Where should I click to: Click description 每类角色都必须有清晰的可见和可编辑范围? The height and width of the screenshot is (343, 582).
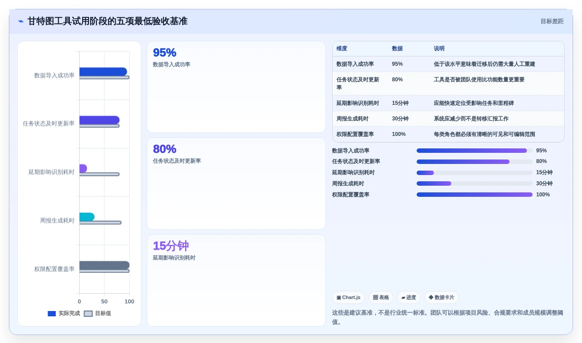click(485, 134)
